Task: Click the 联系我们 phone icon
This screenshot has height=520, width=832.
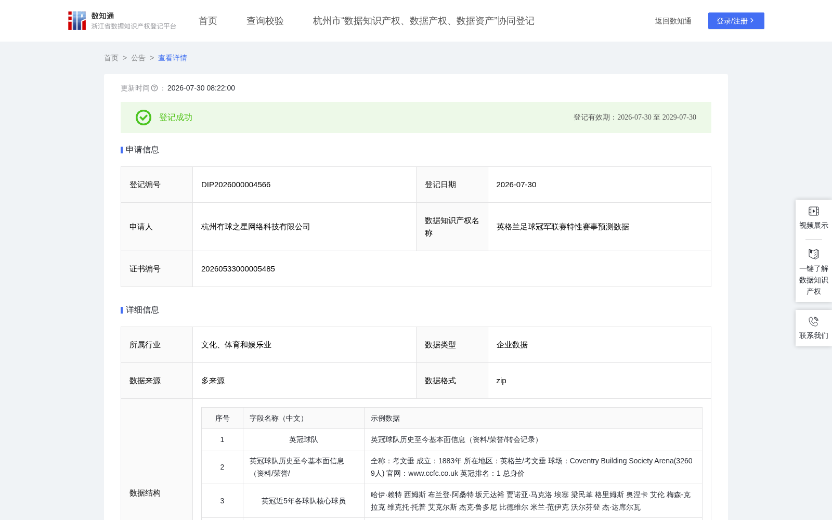Action: click(814, 321)
